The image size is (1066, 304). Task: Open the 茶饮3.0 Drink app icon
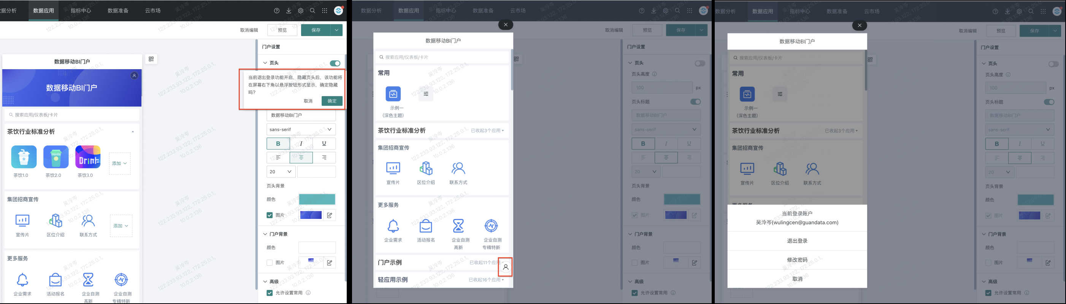pos(88,157)
